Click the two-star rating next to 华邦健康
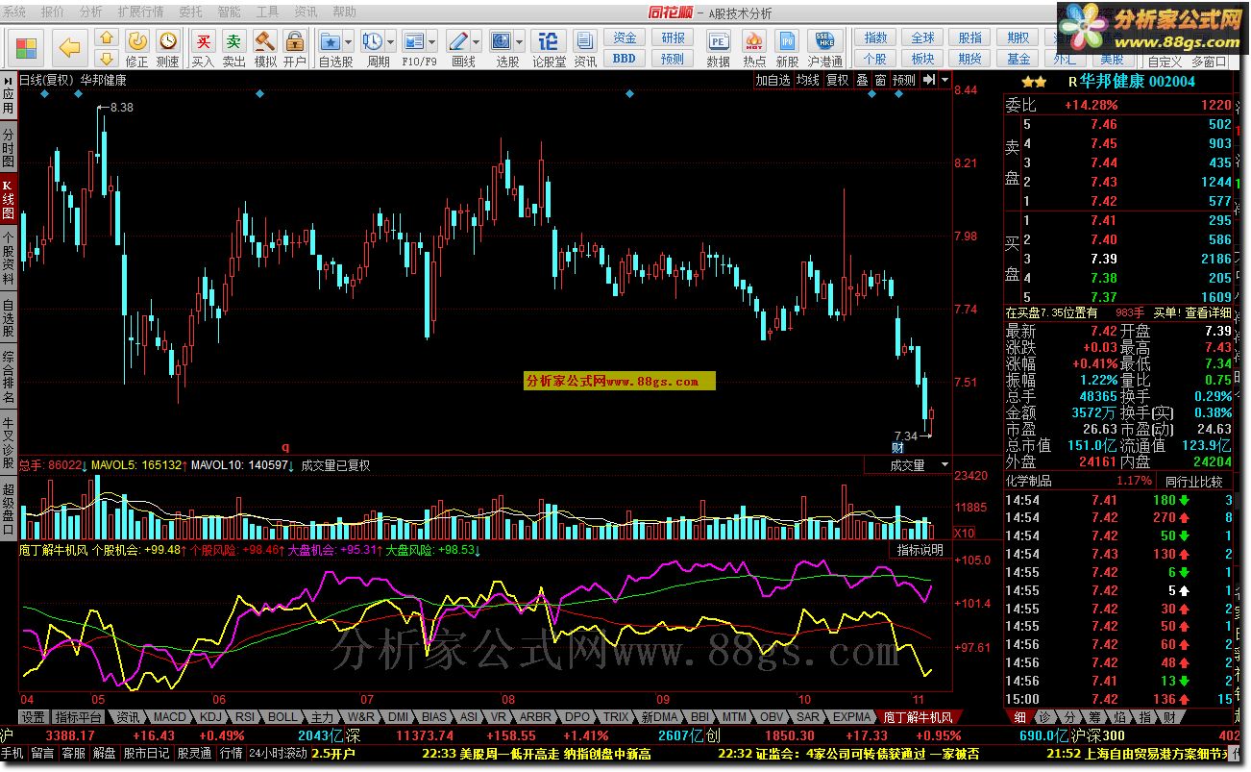Viewport: 1251px width, 772px height. click(1035, 82)
